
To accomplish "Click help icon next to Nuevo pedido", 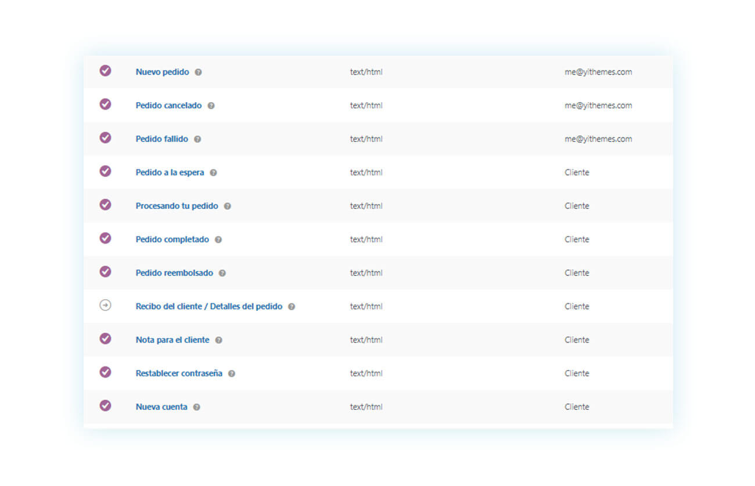I will click(199, 72).
